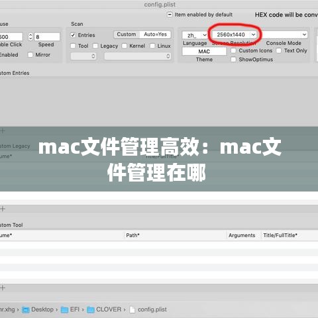Add a Custom Entries row with plus button

tap(3, 131)
